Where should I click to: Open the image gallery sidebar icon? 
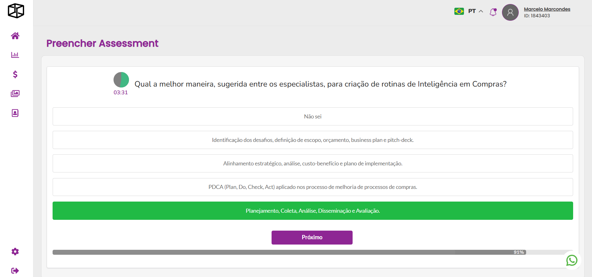coord(15,93)
